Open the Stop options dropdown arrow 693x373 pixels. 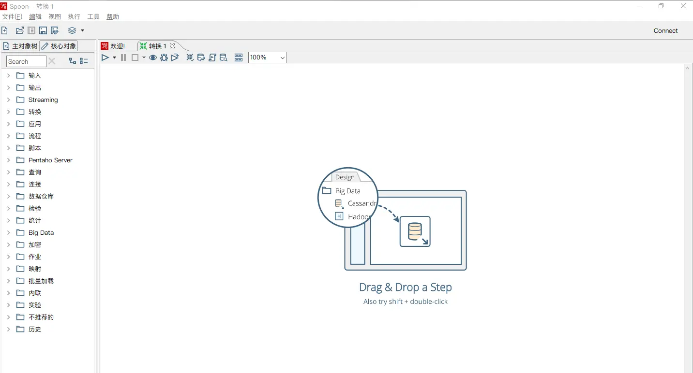click(x=144, y=57)
